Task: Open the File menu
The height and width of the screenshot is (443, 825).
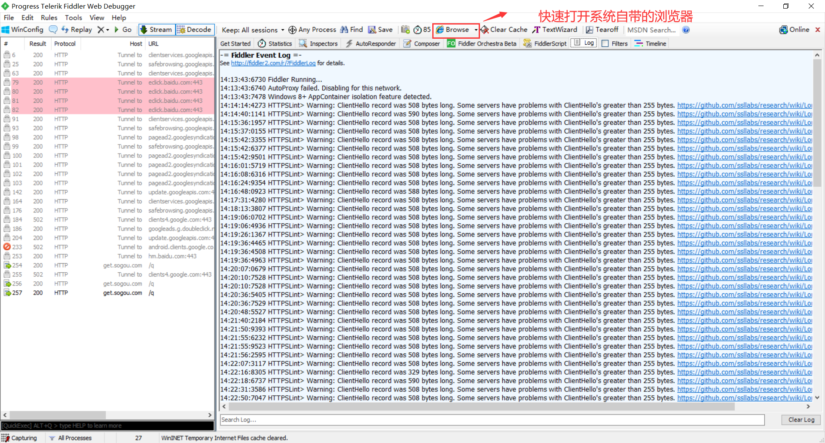Action: tap(9, 18)
